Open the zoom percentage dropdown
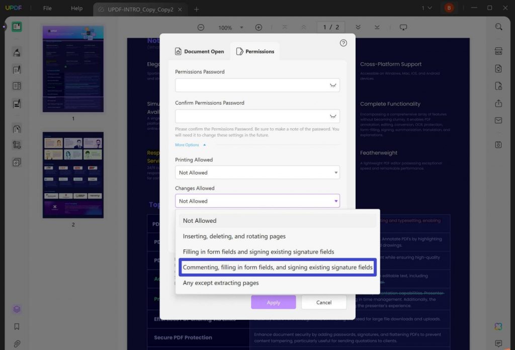515x350 pixels. pos(242,28)
